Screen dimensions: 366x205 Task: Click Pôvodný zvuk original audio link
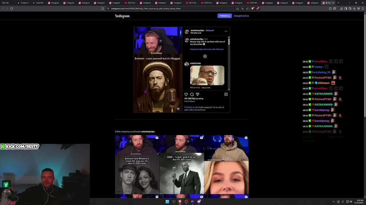tap(196, 33)
